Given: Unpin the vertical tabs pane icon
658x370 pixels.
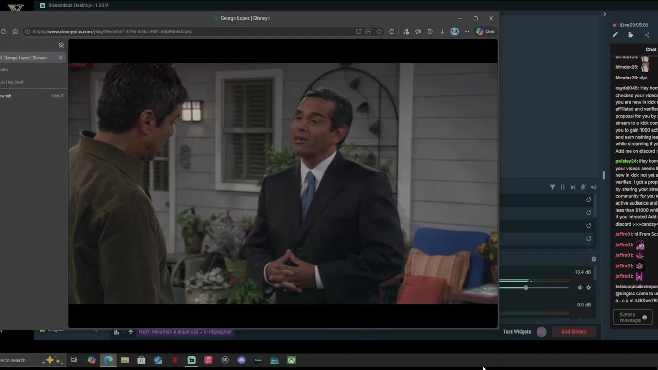Looking at the screenshot, I should (x=61, y=45).
